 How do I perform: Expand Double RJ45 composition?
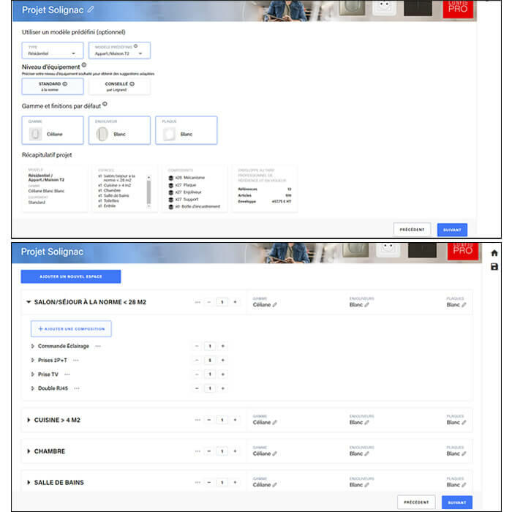click(32, 388)
